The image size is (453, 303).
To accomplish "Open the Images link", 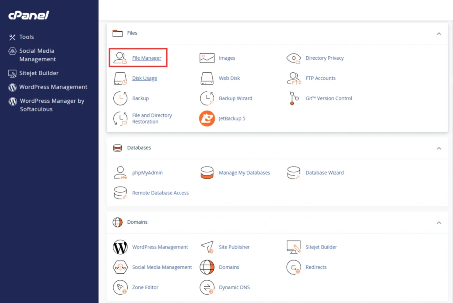I will [227, 58].
